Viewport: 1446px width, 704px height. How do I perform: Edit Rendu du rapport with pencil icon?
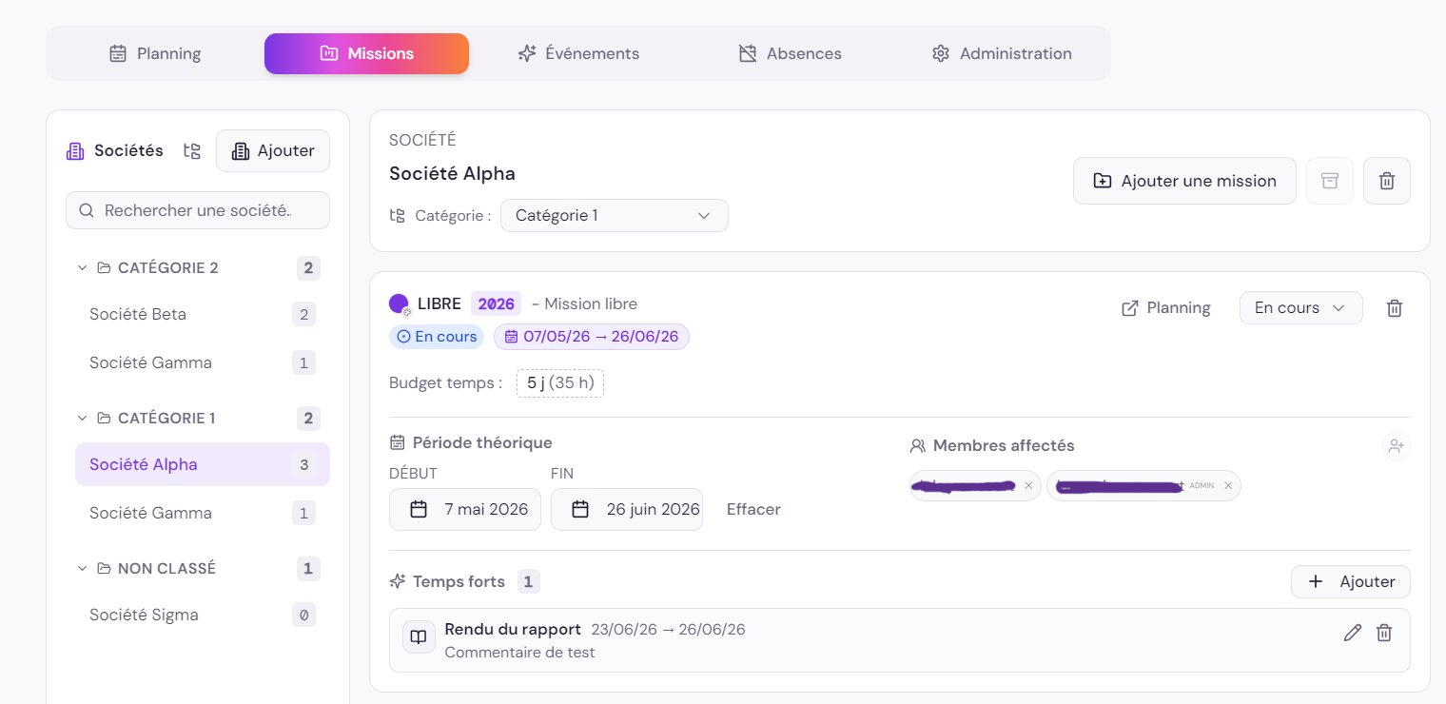(x=1353, y=633)
